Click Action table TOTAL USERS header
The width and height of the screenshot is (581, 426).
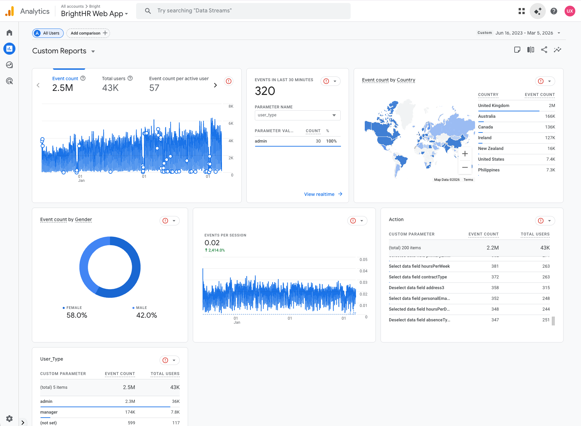coord(535,234)
